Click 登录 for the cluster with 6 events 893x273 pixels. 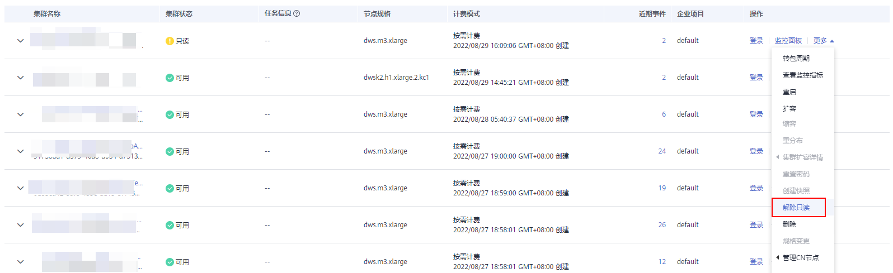click(756, 114)
